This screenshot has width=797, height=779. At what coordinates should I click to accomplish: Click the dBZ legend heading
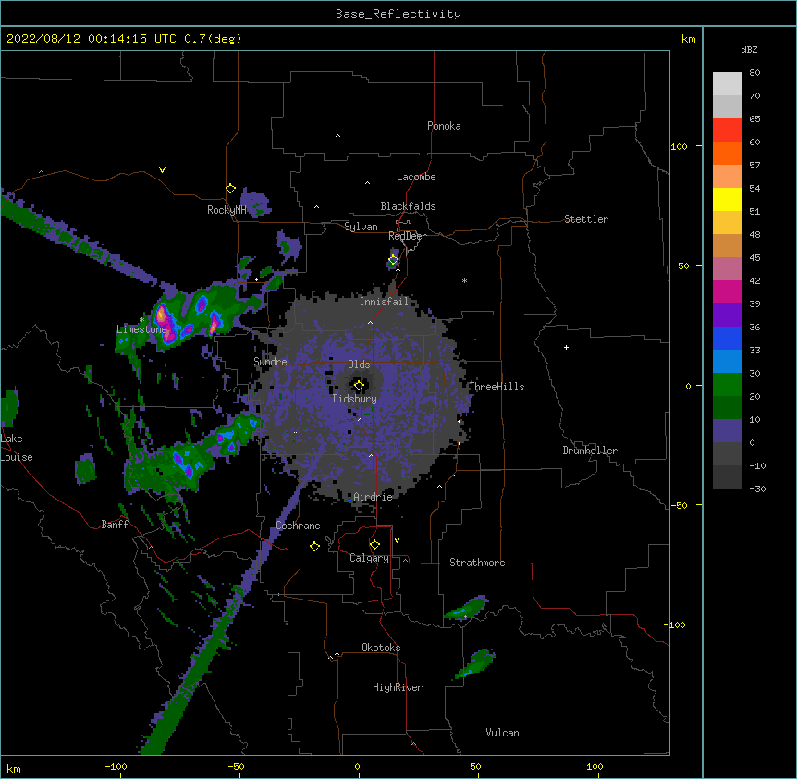[x=749, y=49]
